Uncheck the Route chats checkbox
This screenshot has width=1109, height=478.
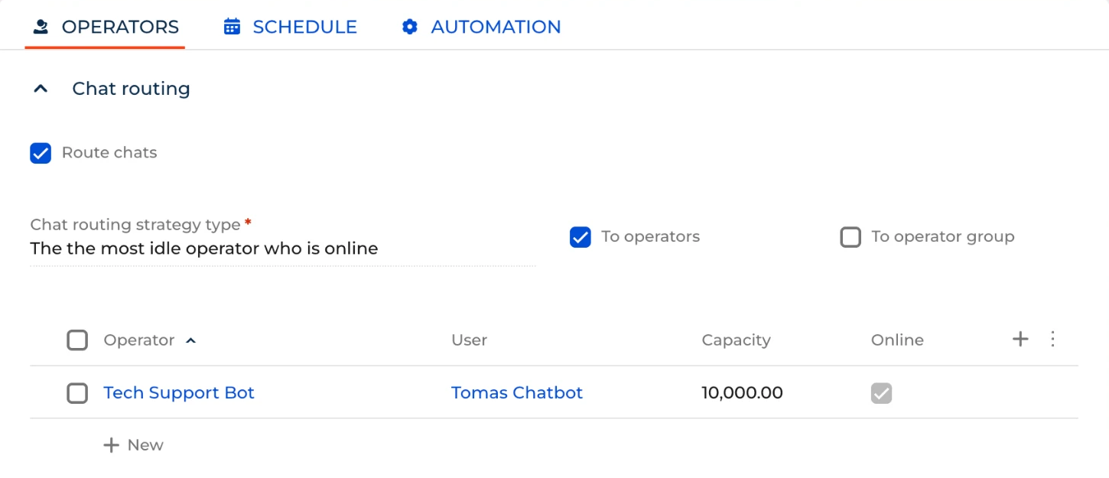pos(41,153)
